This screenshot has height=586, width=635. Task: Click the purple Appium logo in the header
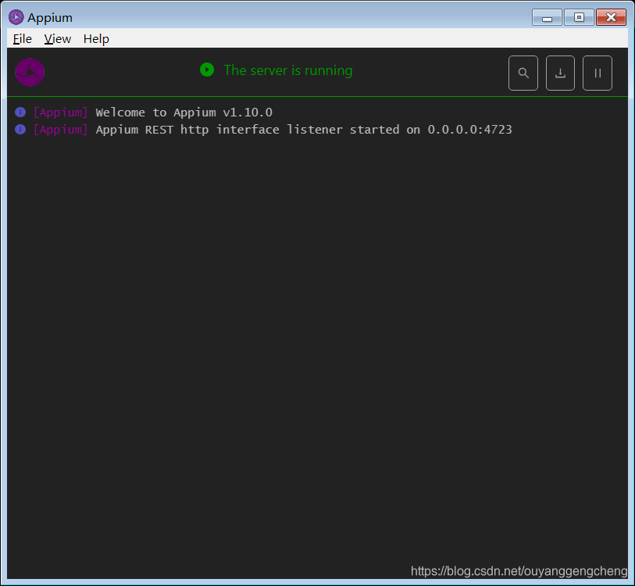coord(30,72)
